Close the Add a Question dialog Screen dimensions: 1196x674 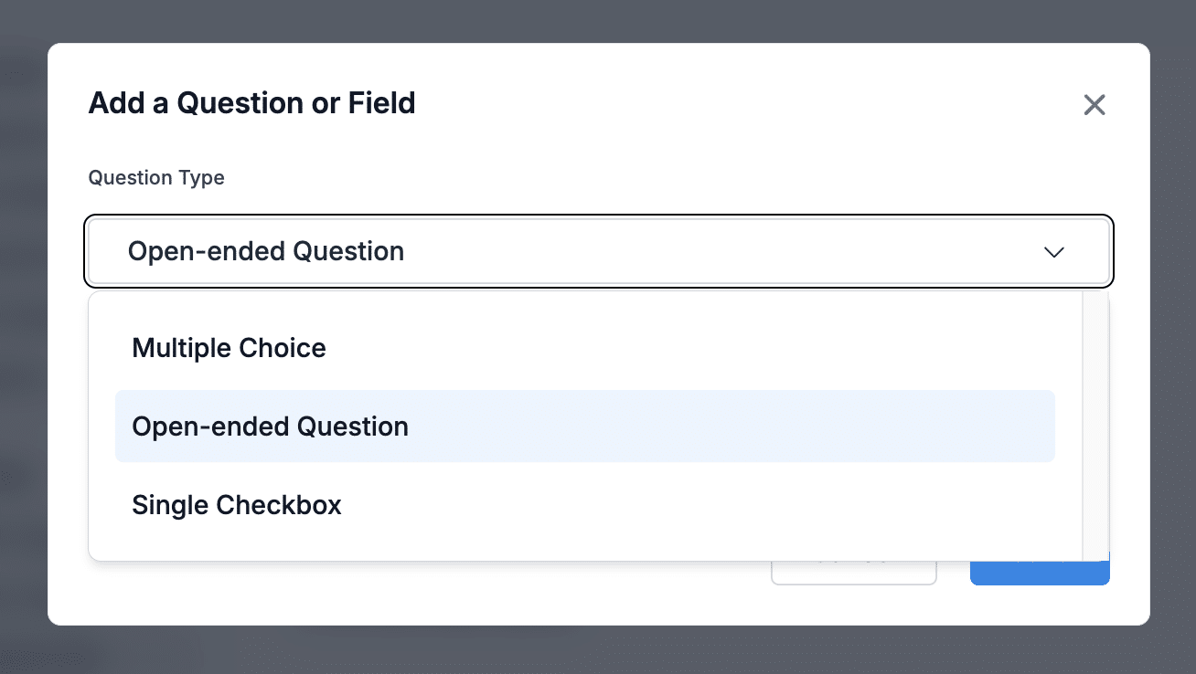(x=1094, y=105)
